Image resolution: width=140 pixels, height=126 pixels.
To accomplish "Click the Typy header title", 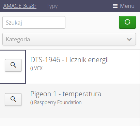I will pyautogui.click(x=52, y=6).
